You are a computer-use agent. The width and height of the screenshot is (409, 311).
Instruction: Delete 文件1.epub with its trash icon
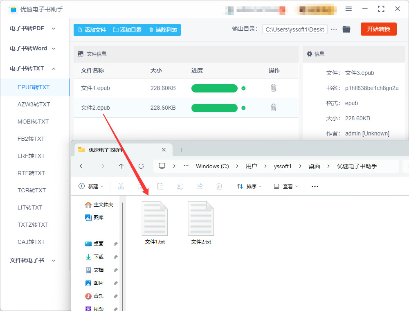[x=273, y=88]
